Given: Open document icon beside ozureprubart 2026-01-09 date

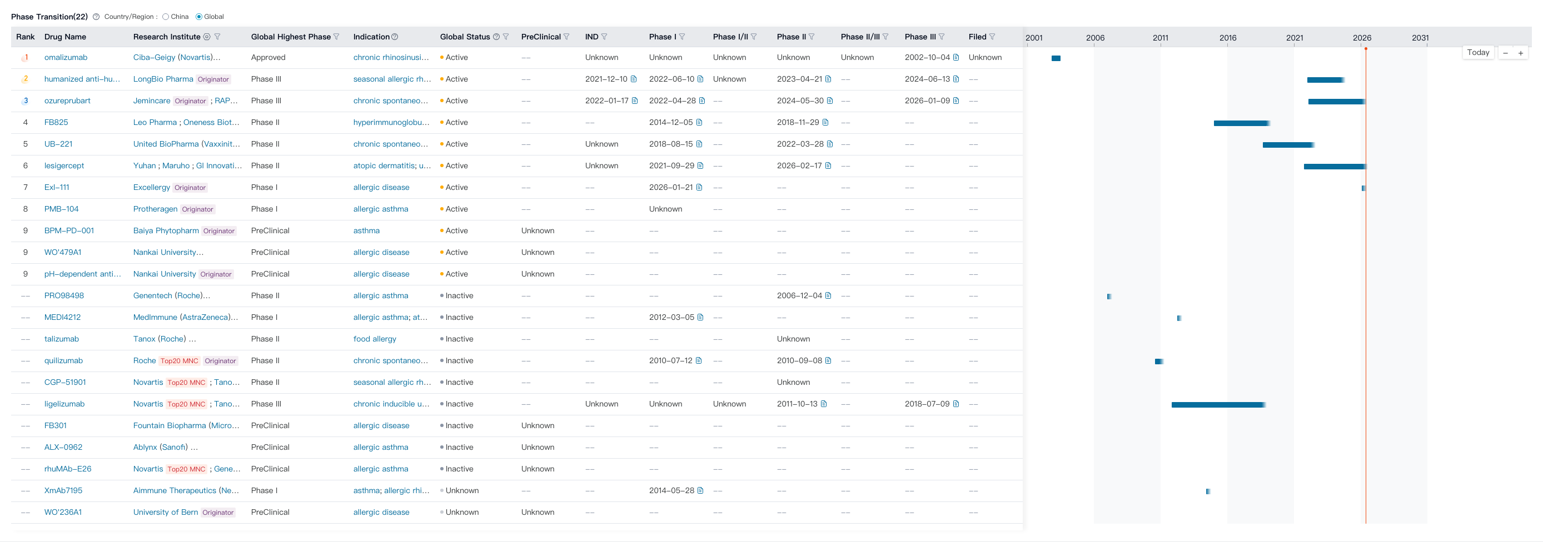Looking at the screenshot, I should [x=956, y=101].
